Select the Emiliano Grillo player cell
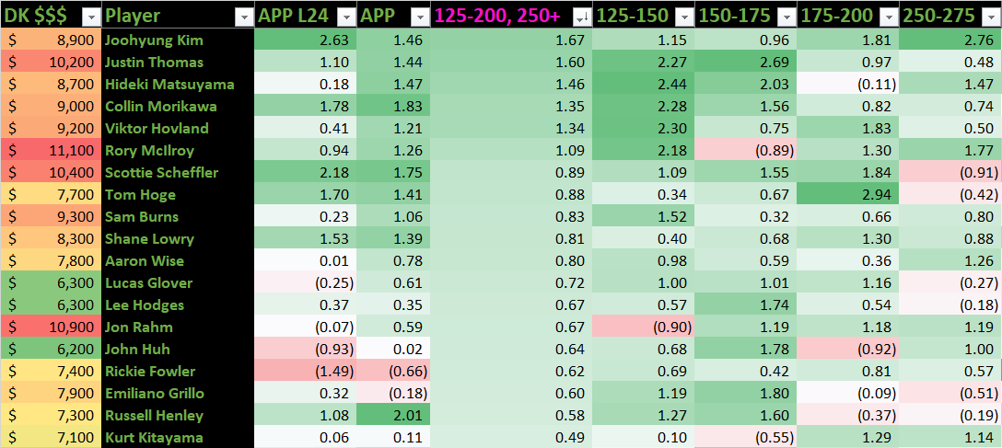 tap(178, 393)
